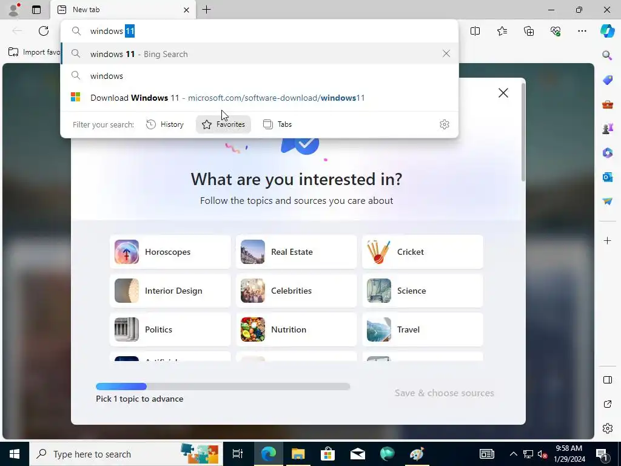Select the Real Estate topic

click(296, 252)
